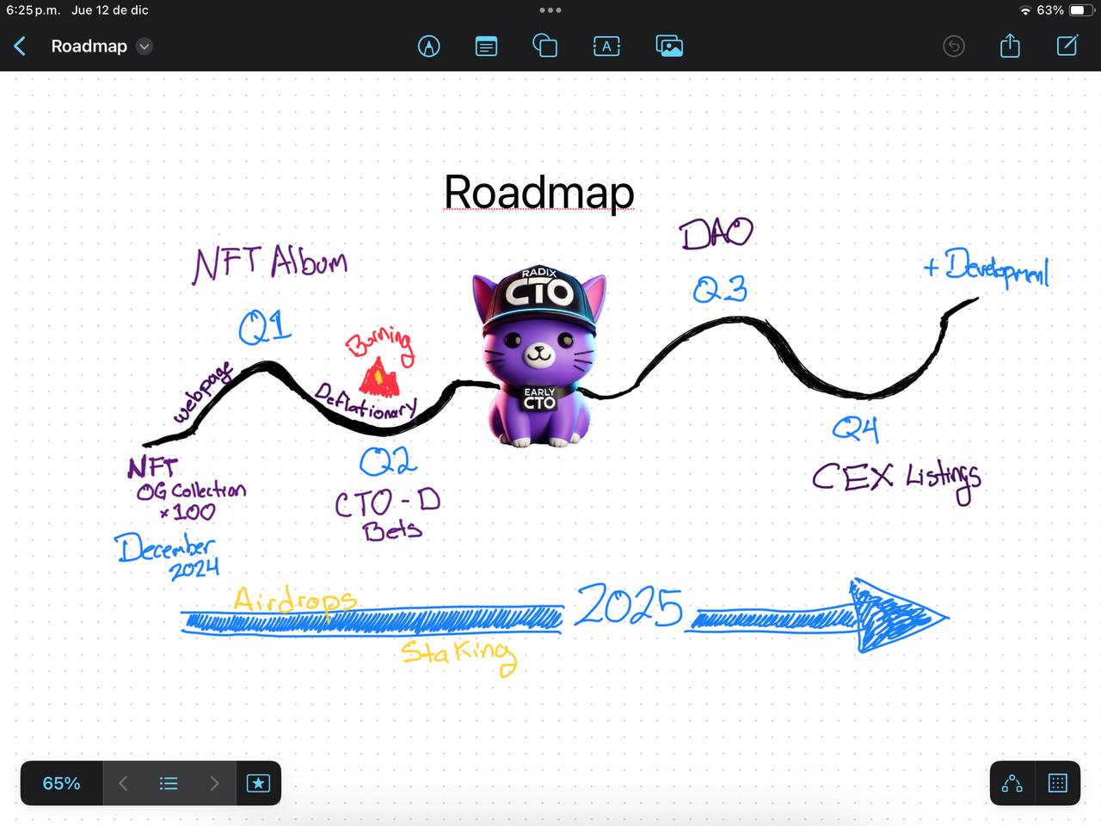Insert a shape from the shapes tool
1101x826 pixels.
click(x=545, y=46)
